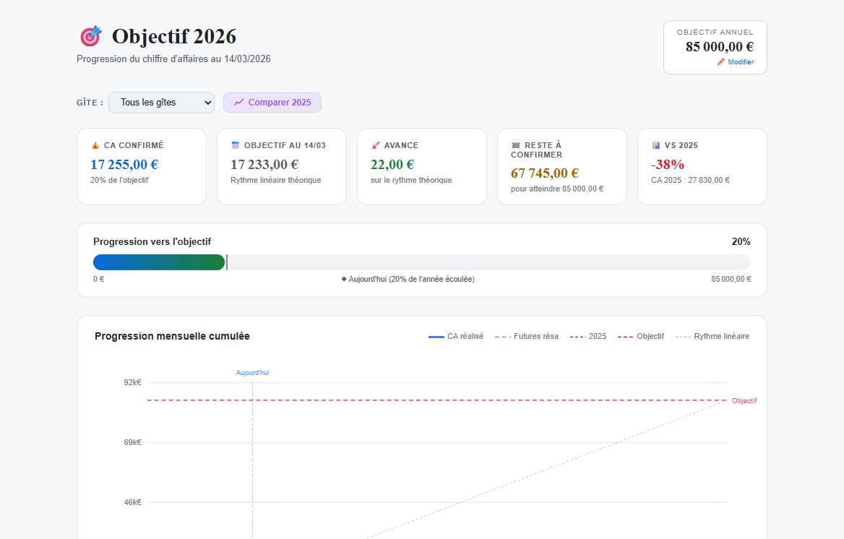Toggle the Futures résa legend entry
This screenshot has width=844, height=539.
527,336
